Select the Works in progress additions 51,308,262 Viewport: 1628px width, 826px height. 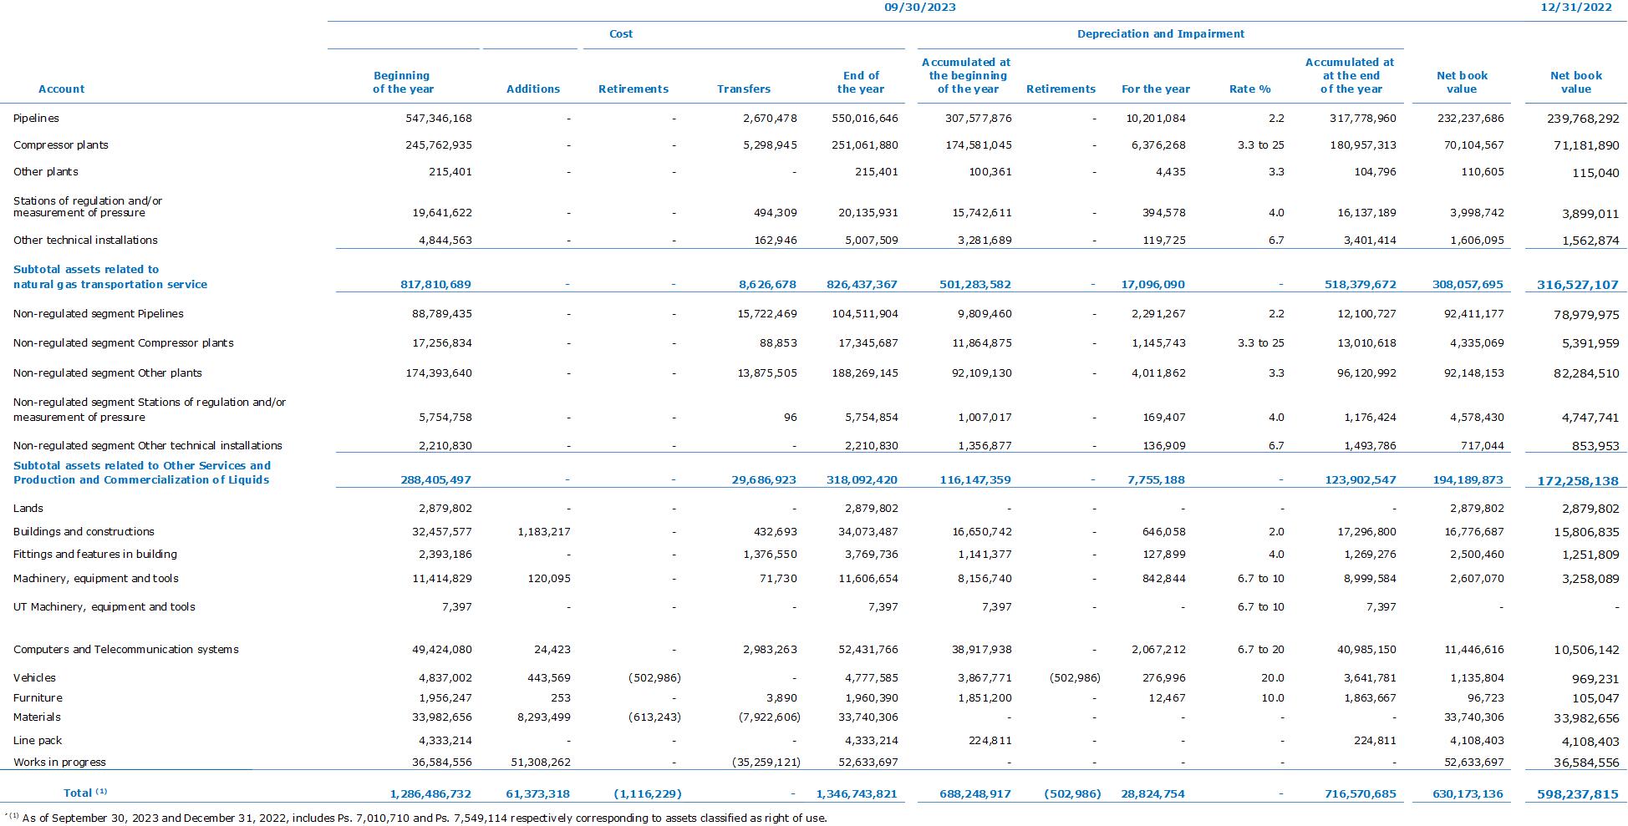[541, 763]
